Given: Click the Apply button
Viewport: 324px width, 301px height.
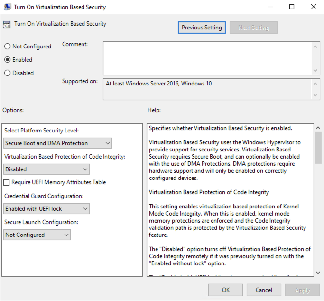Looking at the screenshot, I should pos(302,290).
